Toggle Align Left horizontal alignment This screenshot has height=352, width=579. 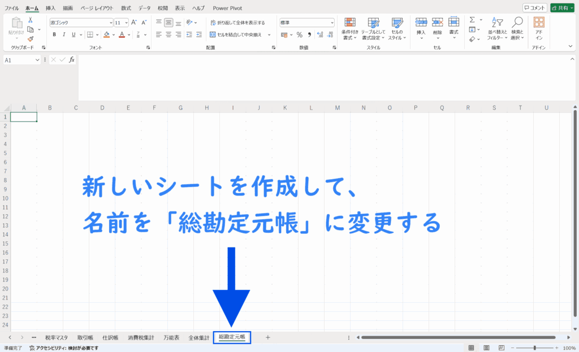159,34
